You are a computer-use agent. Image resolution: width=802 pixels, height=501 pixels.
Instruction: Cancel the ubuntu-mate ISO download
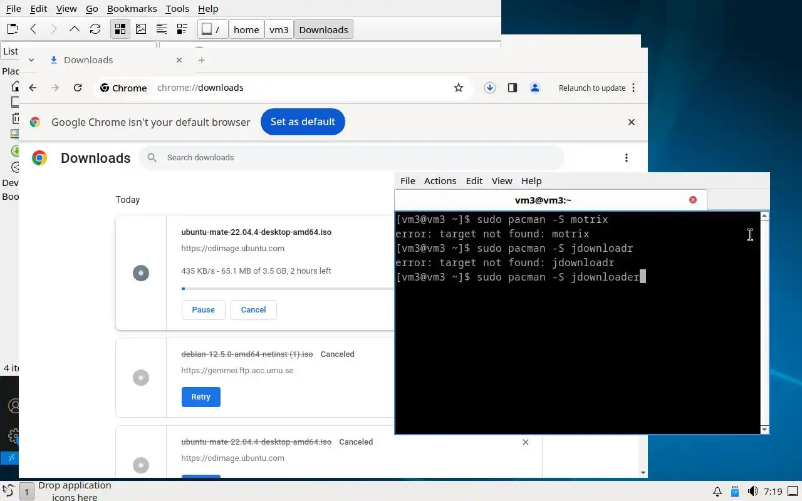pos(253,310)
